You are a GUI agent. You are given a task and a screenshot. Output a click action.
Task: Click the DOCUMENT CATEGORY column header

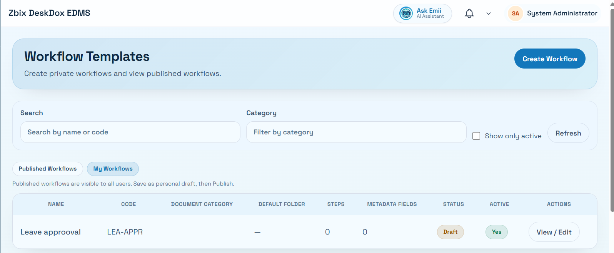202,204
